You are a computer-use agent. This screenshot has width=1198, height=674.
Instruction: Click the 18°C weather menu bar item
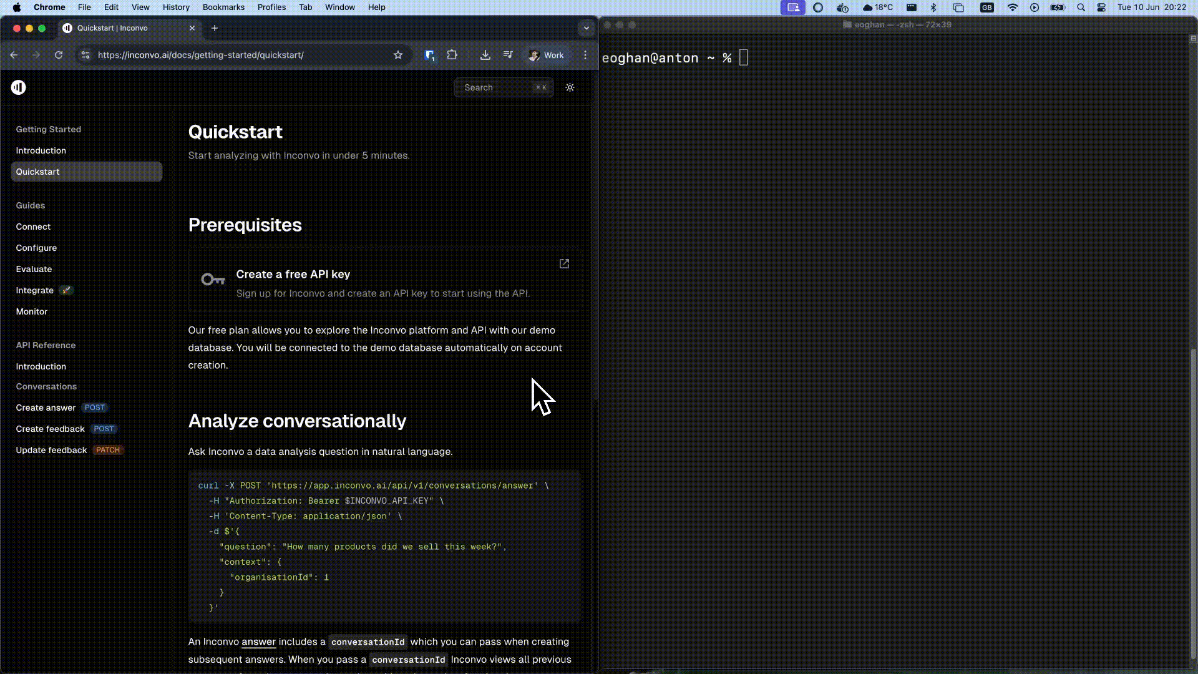(877, 7)
